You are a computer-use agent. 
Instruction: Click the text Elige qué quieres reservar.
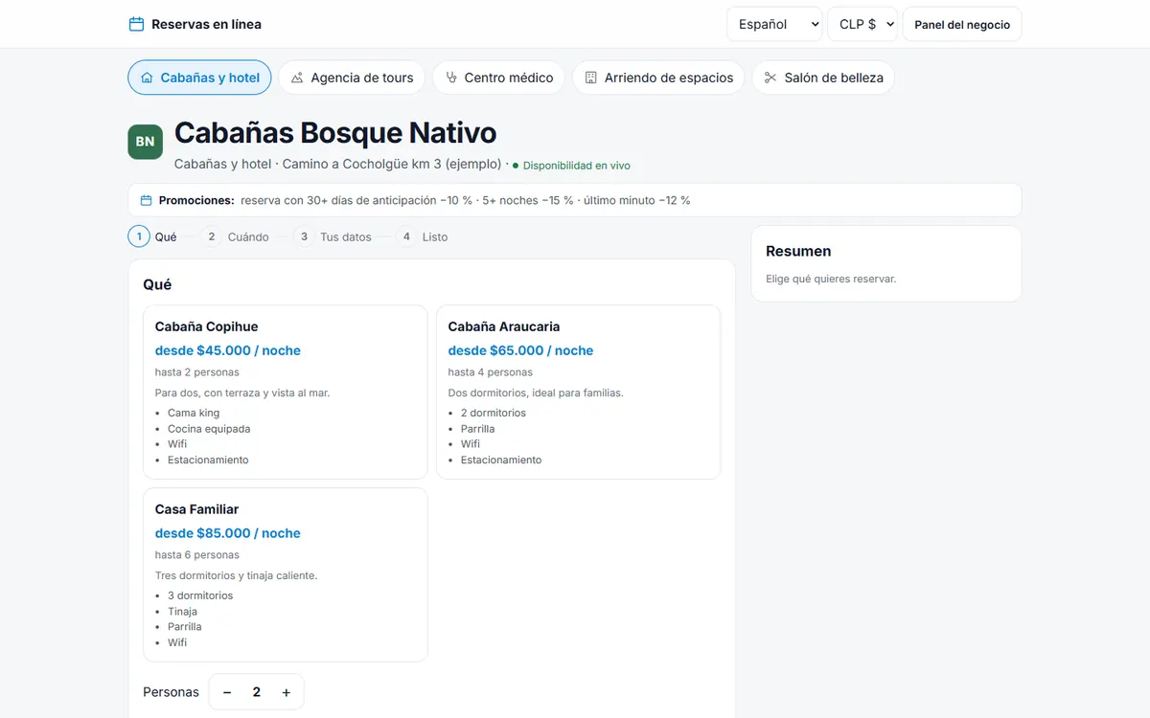[831, 279]
